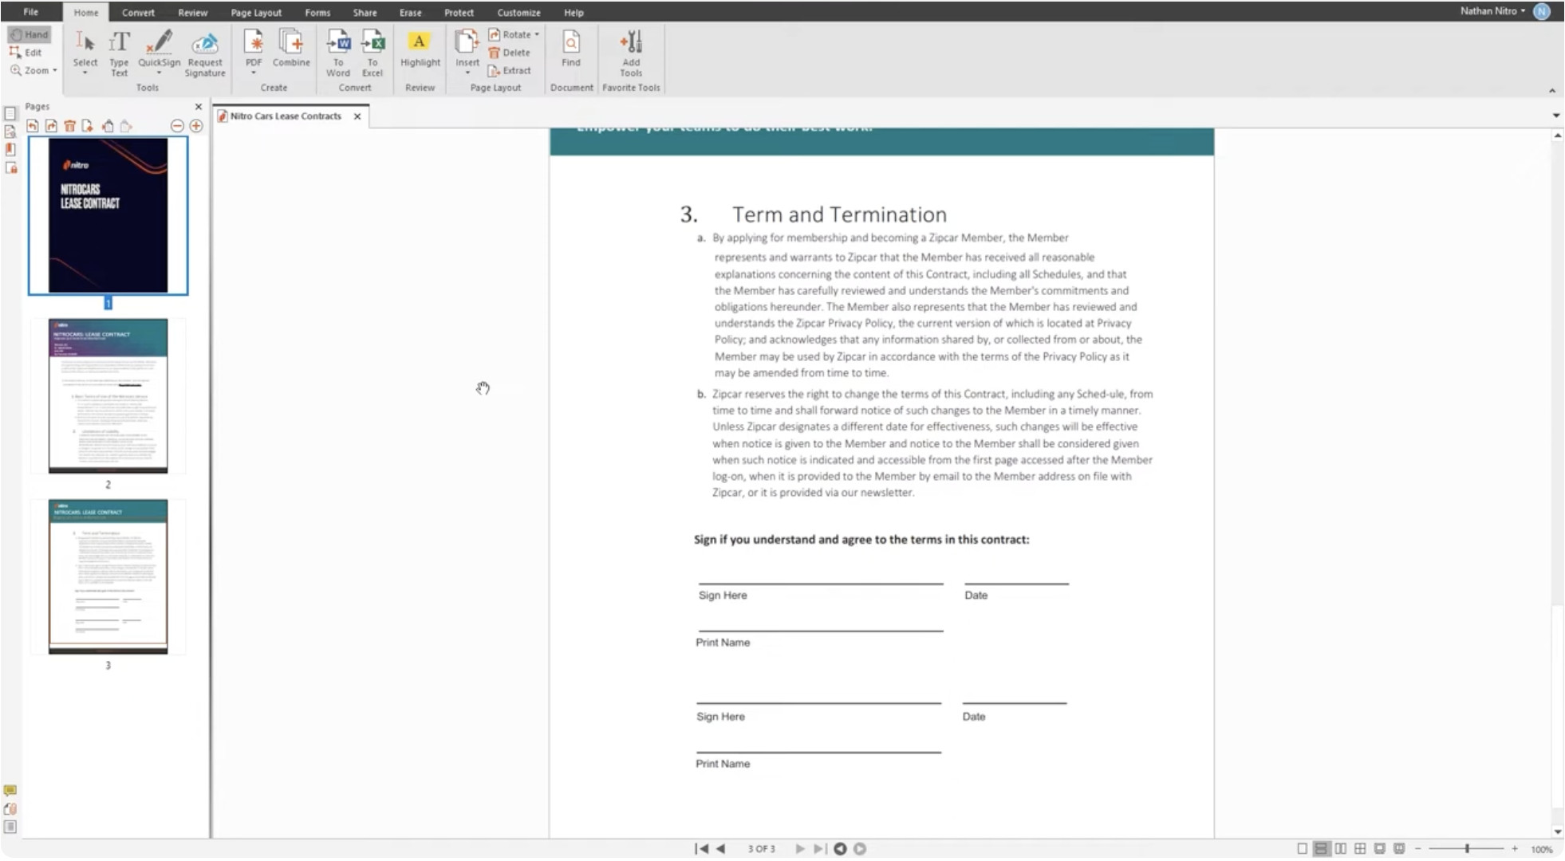Collapse the ribbon with the caret
The height and width of the screenshot is (861, 1565).
click(1552, 91)
